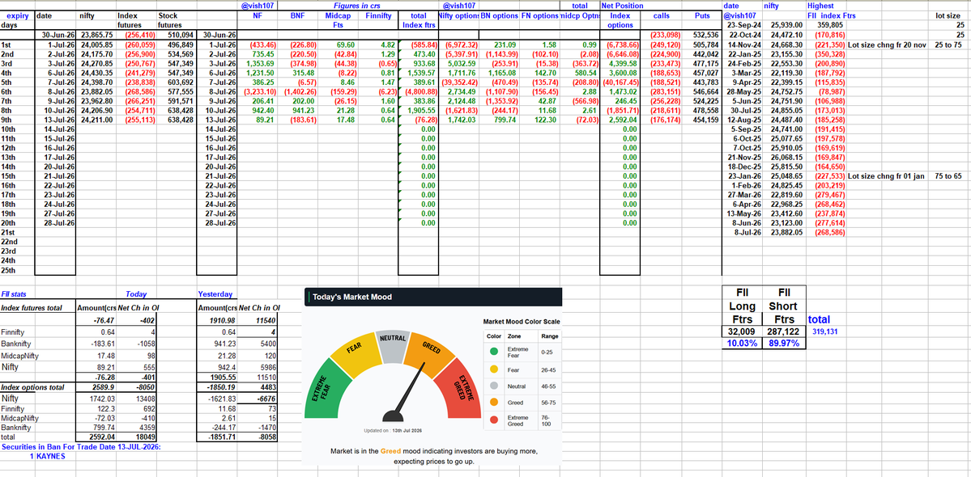This screenshot has height=477, width=971.
Task: Click 'Lot size chng fr 01 jan' note
Action: click(x=887, y=175)
